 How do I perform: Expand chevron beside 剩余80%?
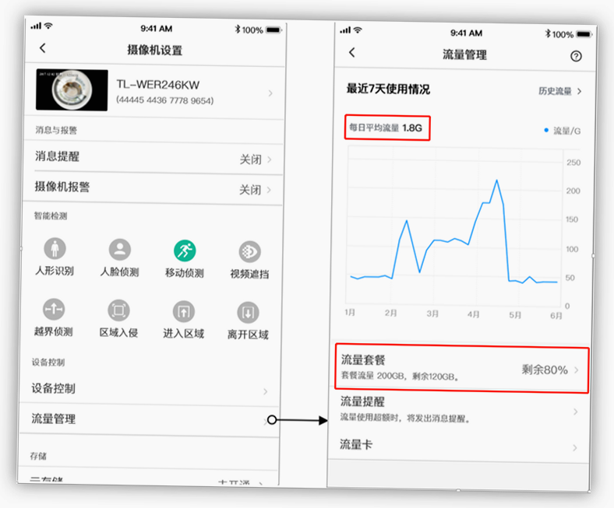[577, 370]
